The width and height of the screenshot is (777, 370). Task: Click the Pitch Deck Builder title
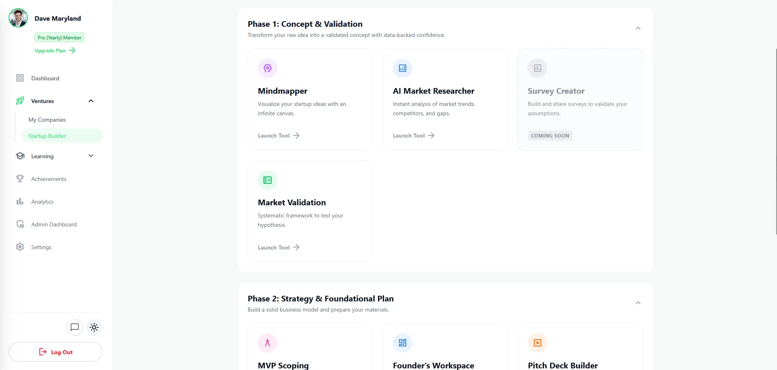563,366
